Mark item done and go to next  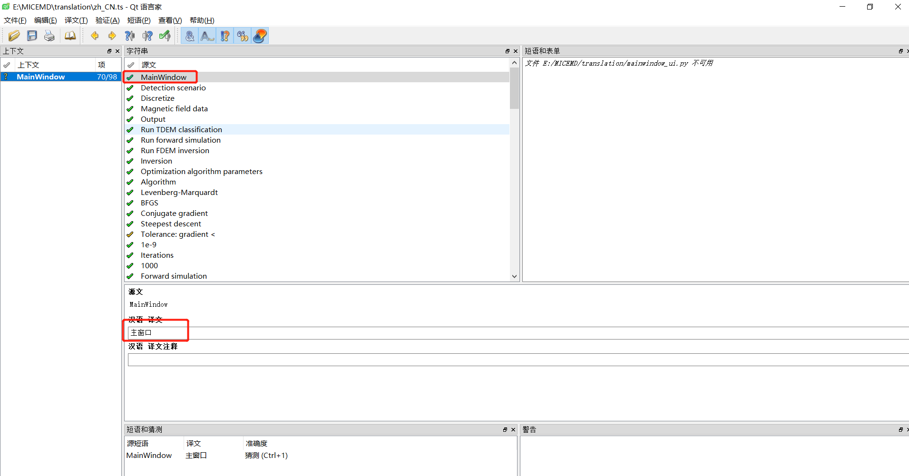pyautogui.click(x=165, y=36)
